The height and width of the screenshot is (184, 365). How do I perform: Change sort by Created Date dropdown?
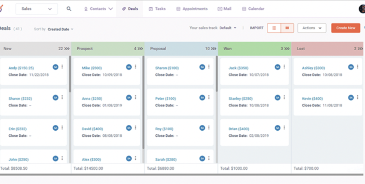pos(60,29)
